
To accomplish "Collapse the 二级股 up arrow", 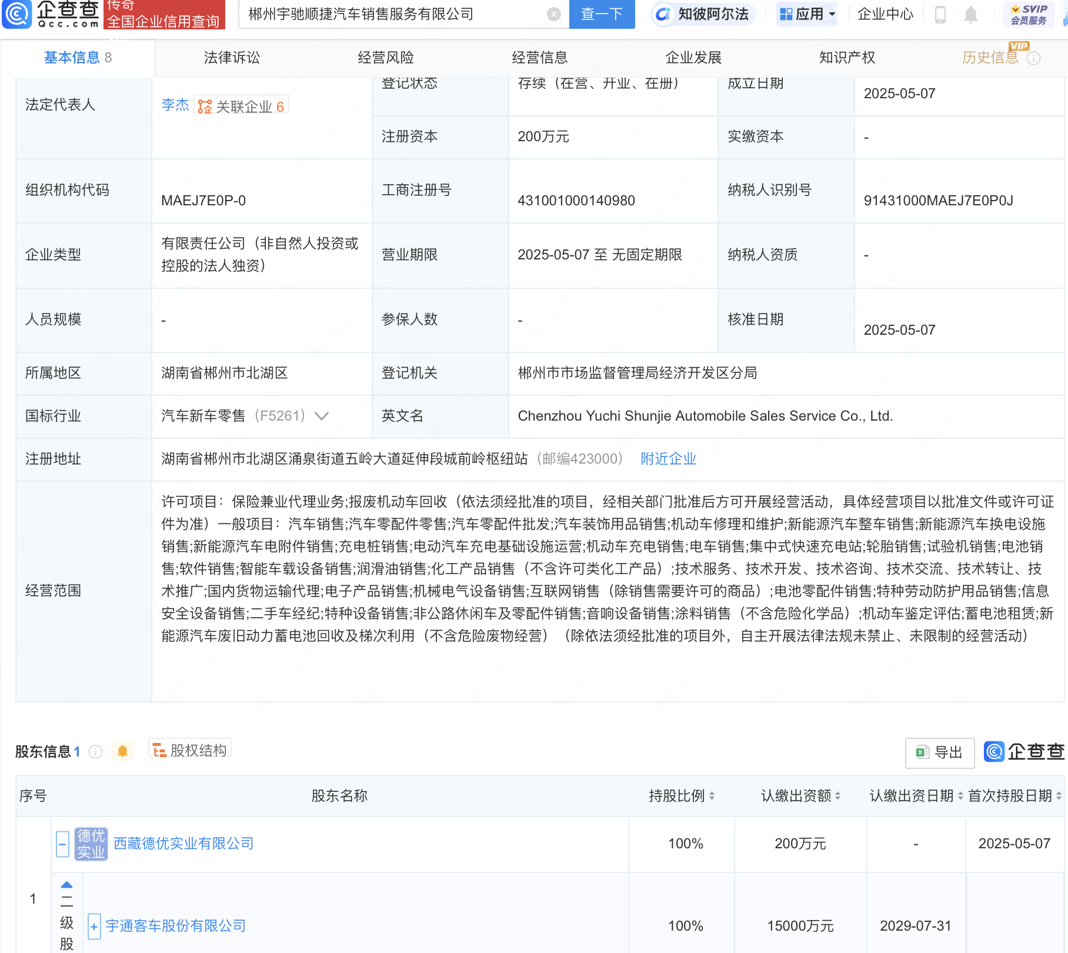I will point(67,885).
